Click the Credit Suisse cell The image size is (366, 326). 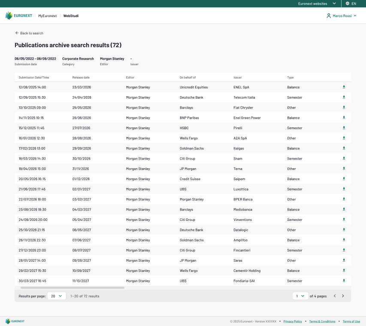pos(190,179)
